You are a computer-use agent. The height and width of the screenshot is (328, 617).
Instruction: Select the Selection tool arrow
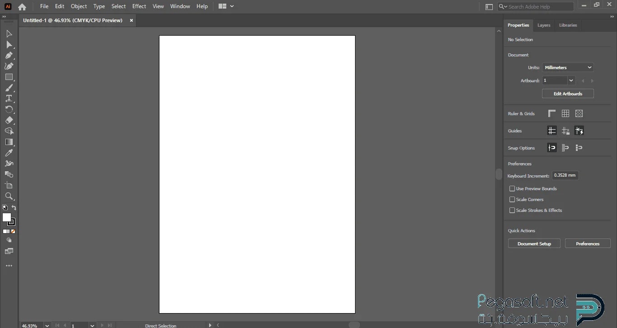[9, 34]
